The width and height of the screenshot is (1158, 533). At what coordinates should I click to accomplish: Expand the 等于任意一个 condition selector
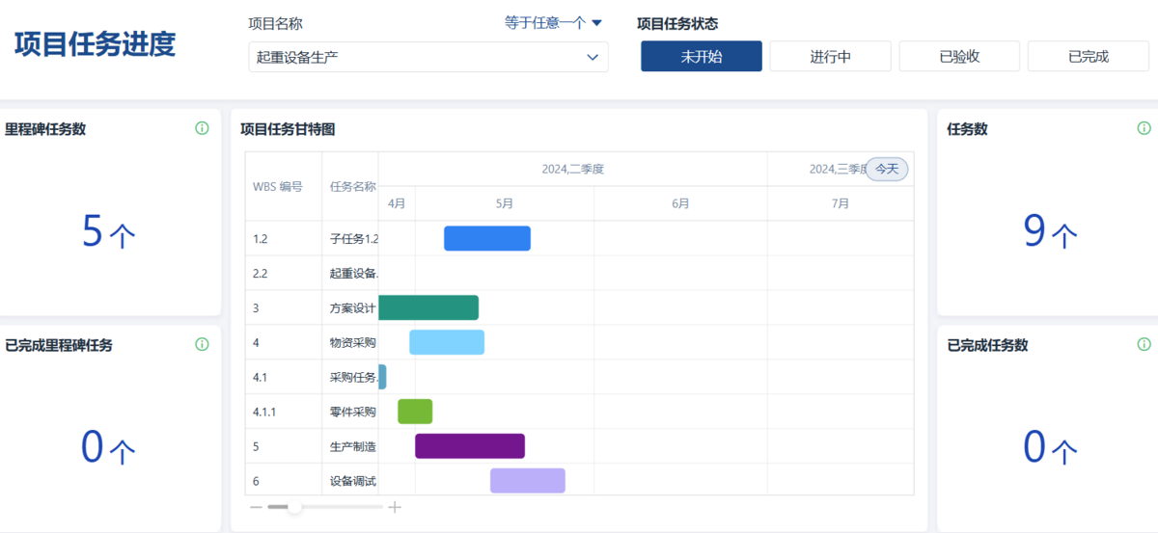(x=553, y=23)
